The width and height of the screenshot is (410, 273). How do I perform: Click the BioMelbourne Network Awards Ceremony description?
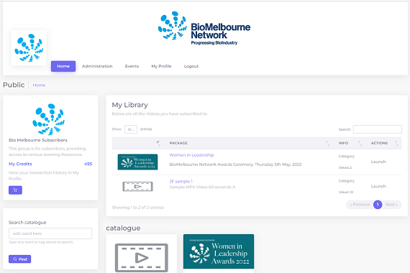tap(235, 165)
